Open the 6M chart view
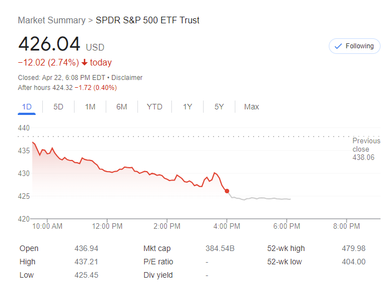 [x=122, y=107]
